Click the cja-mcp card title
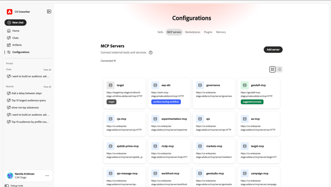331x187 pixels. pos(121,119)
